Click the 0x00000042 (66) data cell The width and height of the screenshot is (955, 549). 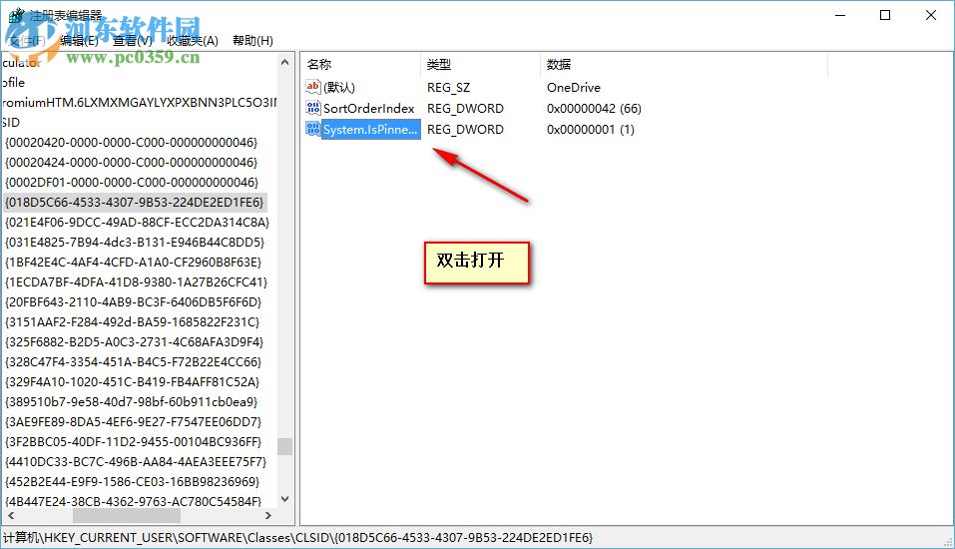[594, 109]
